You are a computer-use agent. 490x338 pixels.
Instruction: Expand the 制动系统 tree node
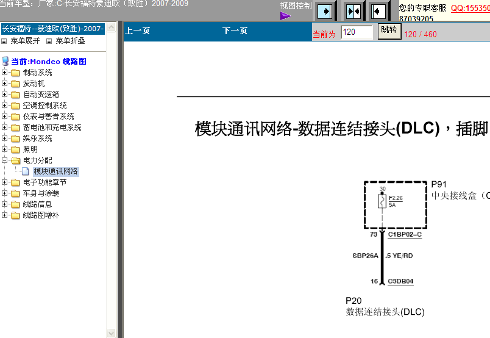click(4, 72)
